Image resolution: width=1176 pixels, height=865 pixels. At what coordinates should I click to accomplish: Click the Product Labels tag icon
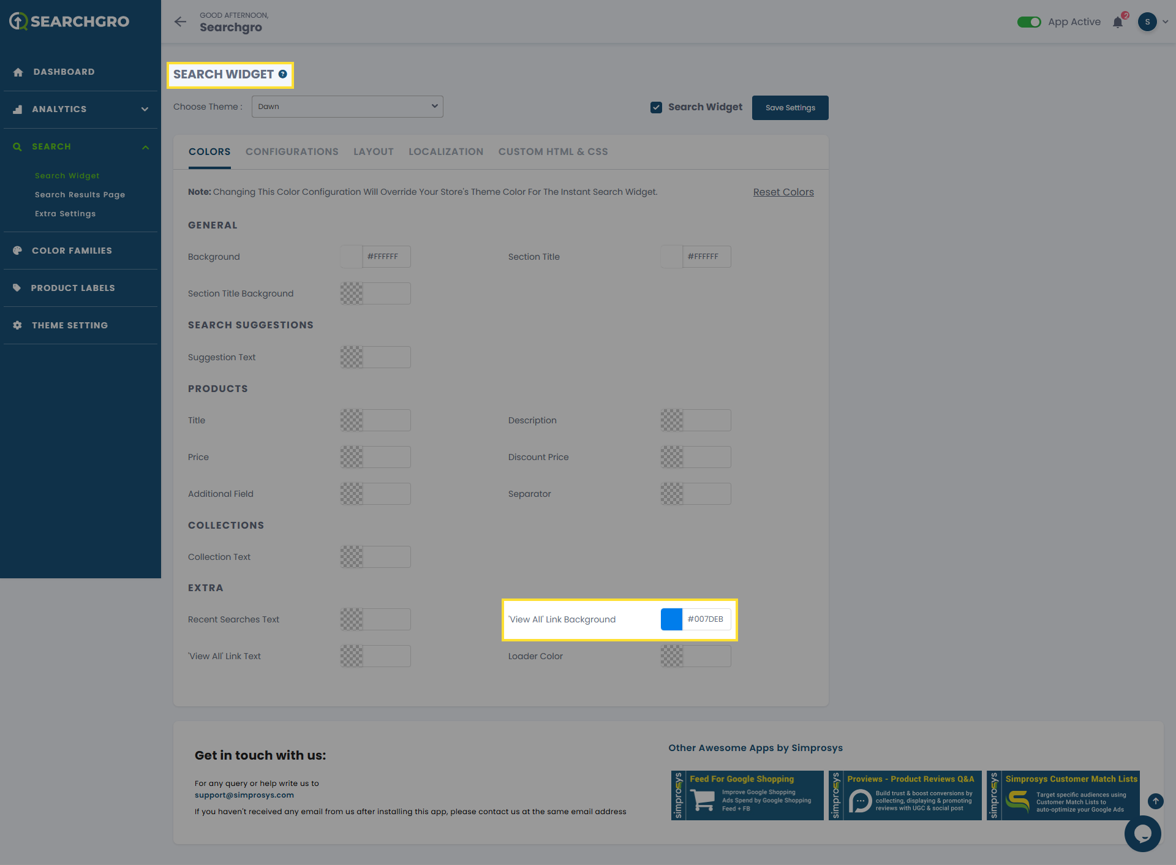[x=17, y=288]
